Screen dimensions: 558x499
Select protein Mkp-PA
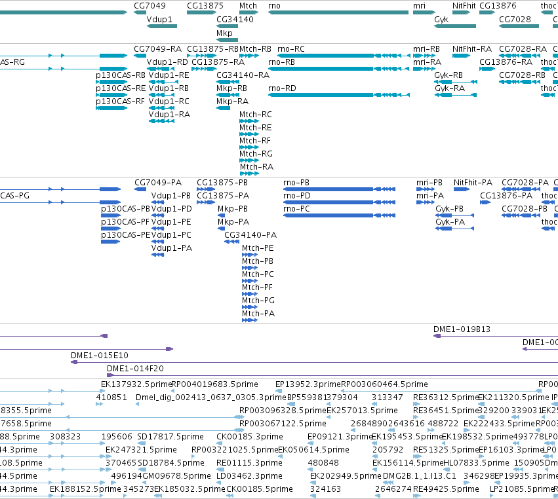(x=233, y=222)
